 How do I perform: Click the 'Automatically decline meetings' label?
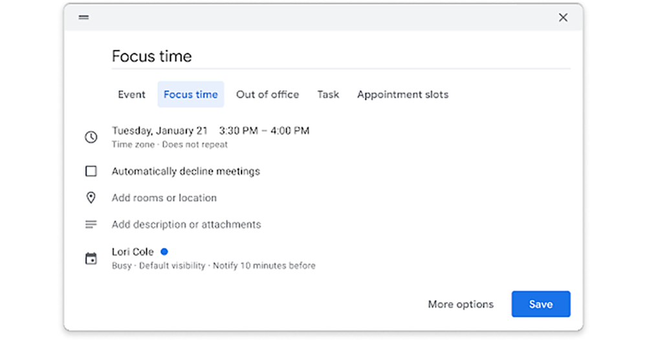186,171
